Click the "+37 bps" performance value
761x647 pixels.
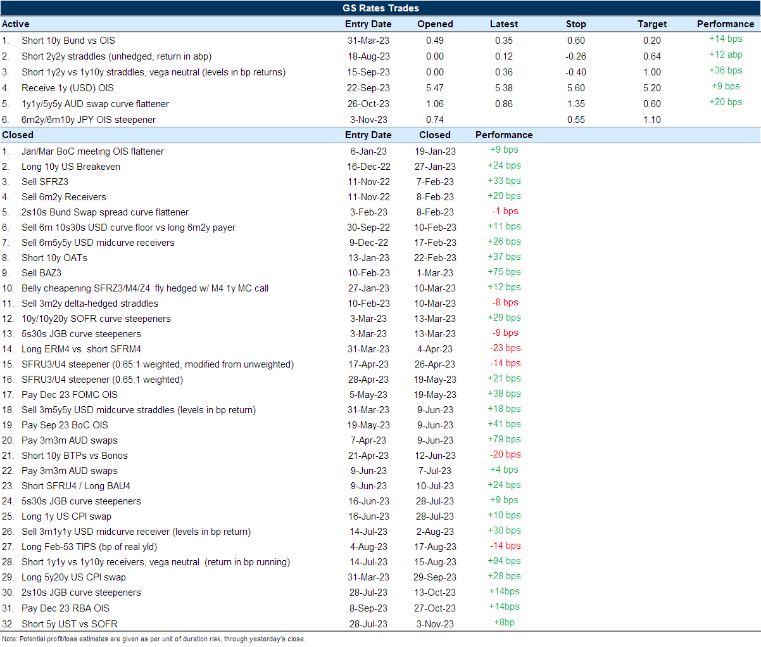504,257
